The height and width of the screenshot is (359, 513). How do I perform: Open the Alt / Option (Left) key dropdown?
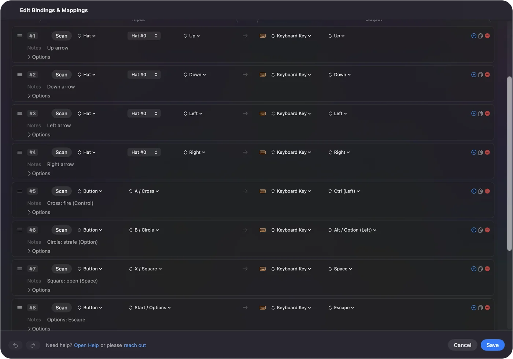click(x=353, y=230)
